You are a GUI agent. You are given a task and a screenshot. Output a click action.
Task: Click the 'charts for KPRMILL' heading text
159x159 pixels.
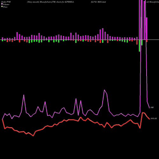pos(65,2)
